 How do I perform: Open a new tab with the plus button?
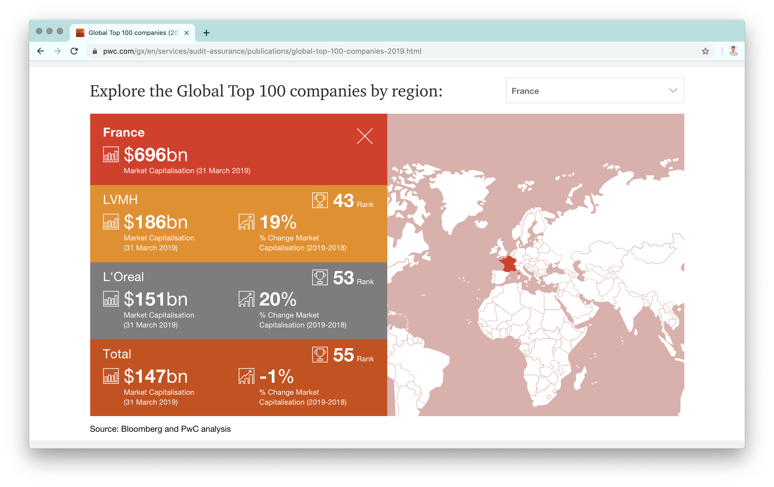pyautogui.click(x=206, y=33)
